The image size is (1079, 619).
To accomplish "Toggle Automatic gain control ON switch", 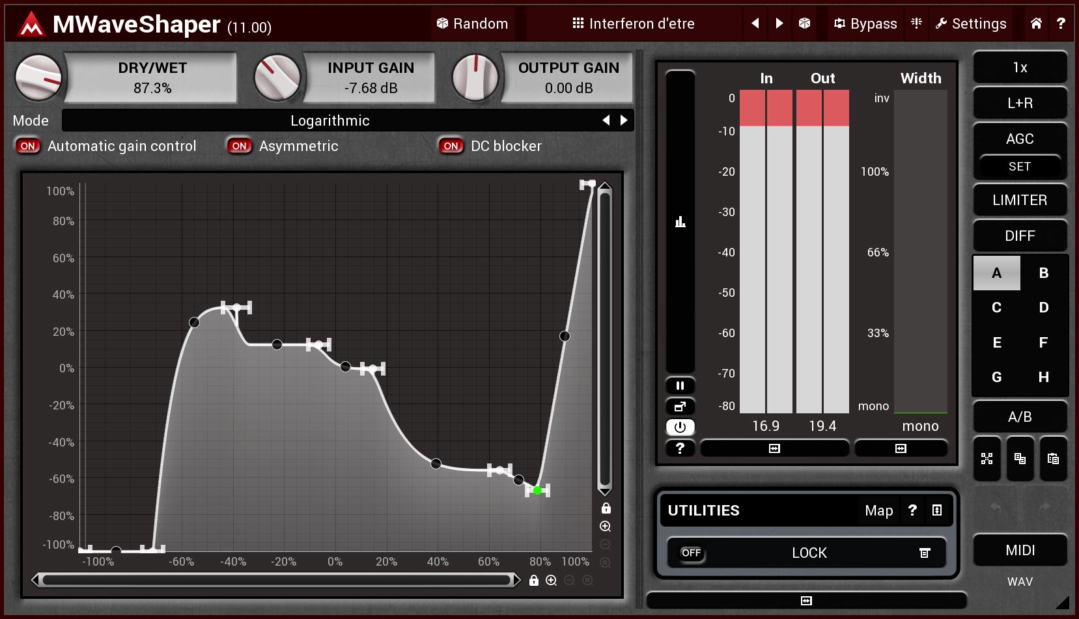I will pos(27,146).
